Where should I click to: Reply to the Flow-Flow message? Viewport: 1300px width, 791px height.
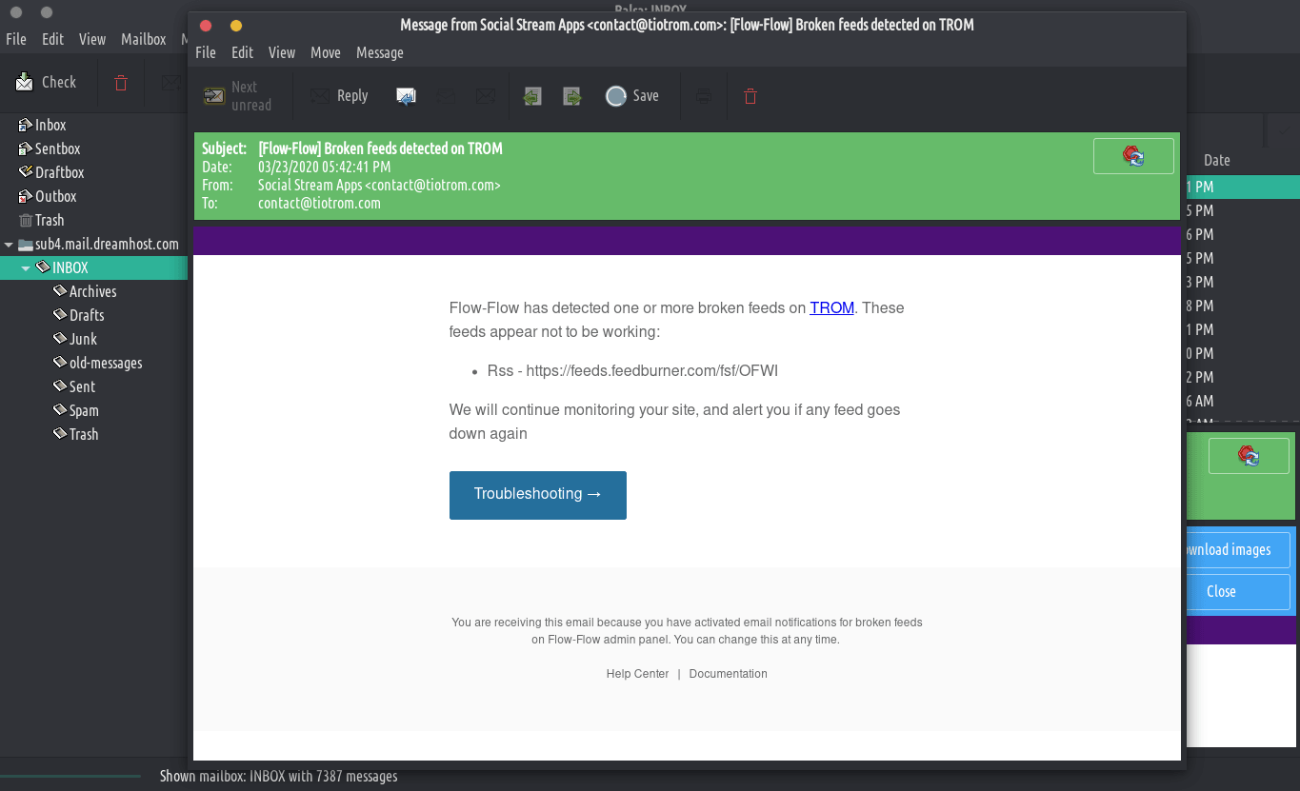tap(339, 96)
